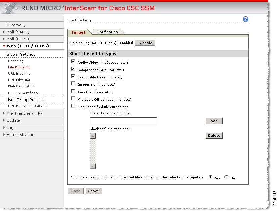Viewport: 277px width, 211px height.
Task: Click the Save button
Action: click(76, 191)
